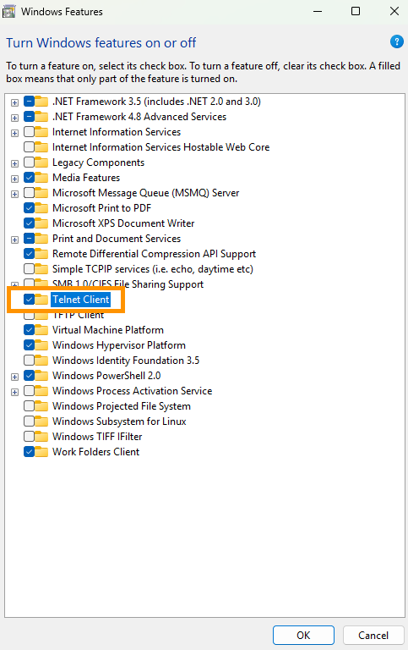This screenshot has height=650, width=408.
Task: Click the Windows Subsystem for Linux folder icon
Action: 41,421
